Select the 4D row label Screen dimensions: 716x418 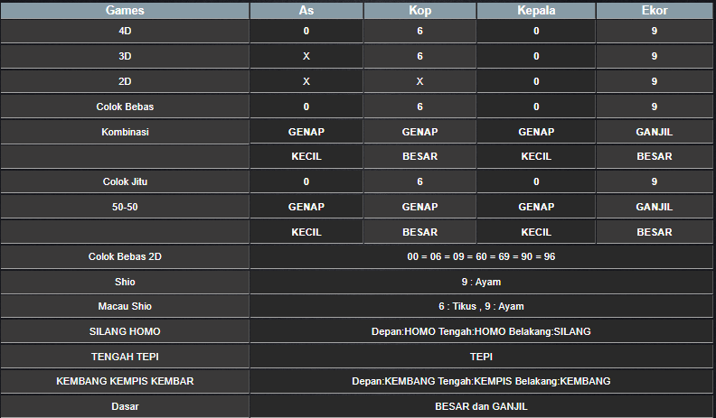125,31
